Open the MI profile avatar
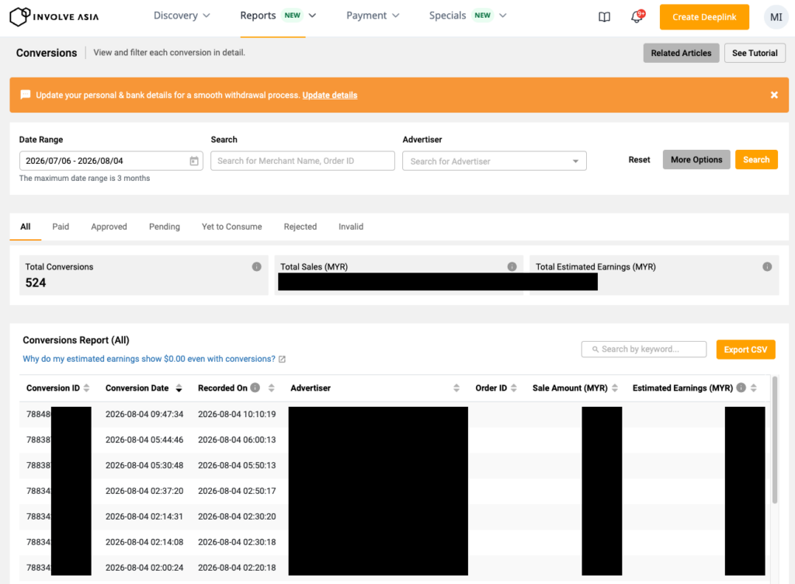Viewport: 795px width, 584px height. click(x=776, y=17)
